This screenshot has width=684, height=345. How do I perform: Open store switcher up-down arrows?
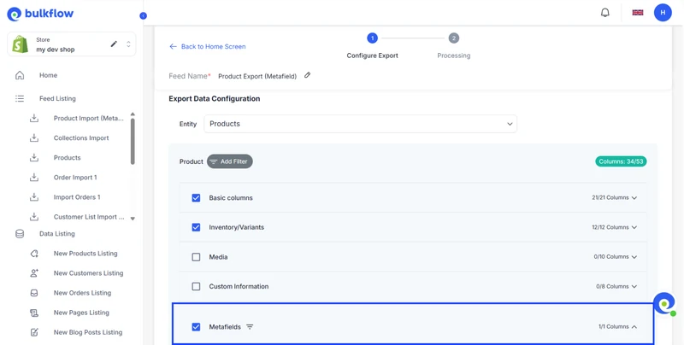[128, 44]
